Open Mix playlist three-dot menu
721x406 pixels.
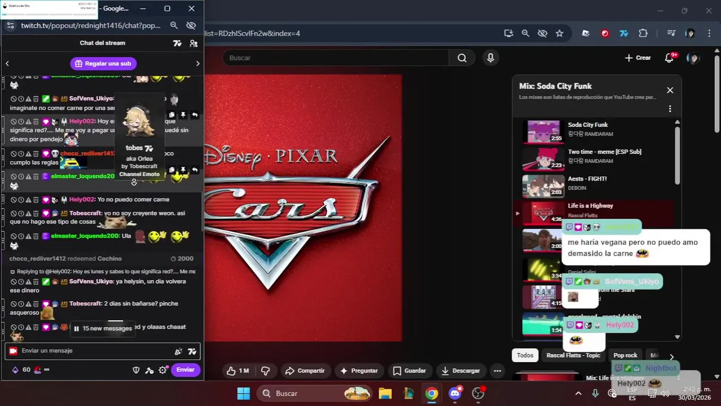click(x=670, y=109)
